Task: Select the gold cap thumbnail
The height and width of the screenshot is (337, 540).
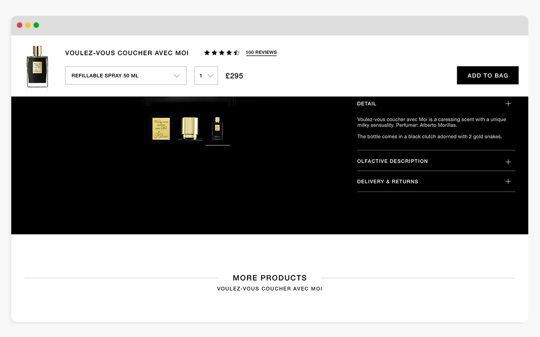Action: tap(189, 129)
